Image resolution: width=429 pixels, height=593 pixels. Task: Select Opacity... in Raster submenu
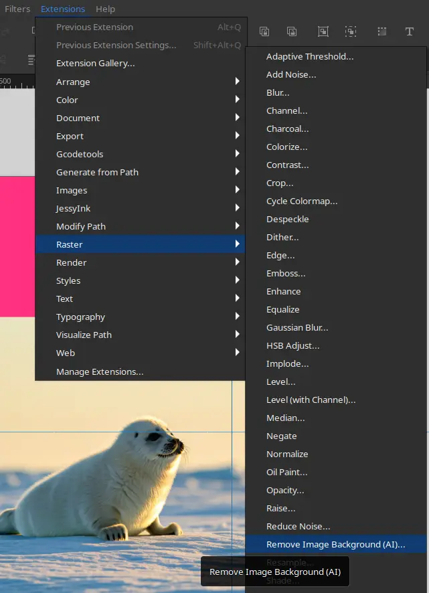(x=336, y=491)
